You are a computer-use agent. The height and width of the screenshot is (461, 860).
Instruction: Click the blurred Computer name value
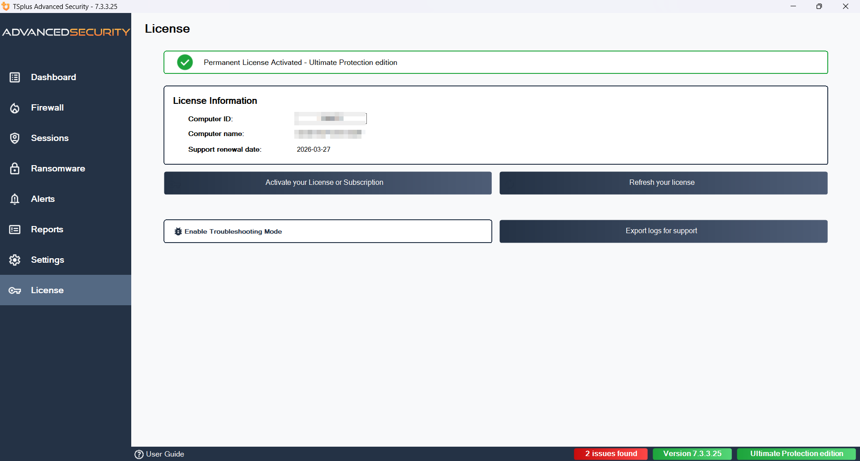[330, 133]
